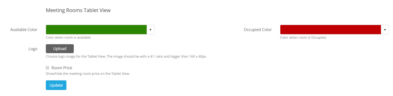Viewport: 393px width, 96px height.
Task: Save settings with the blue Update button
Action: [x=56, y=85]
